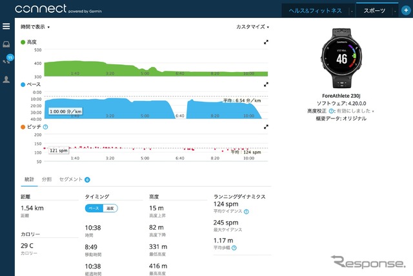Click 331 m minimum elevation value
This screenshot has height=276, width=413.
158,247
